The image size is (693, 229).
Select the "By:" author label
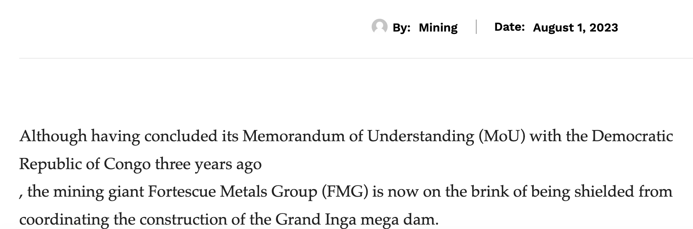(402, 28)
